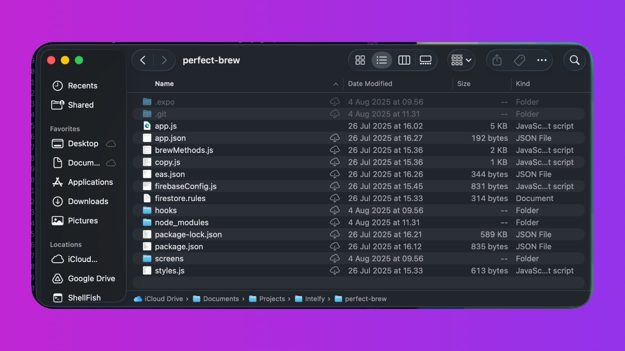625x351 pixels.
Task: Open Google Drive location
Action: tap(91, 279)
